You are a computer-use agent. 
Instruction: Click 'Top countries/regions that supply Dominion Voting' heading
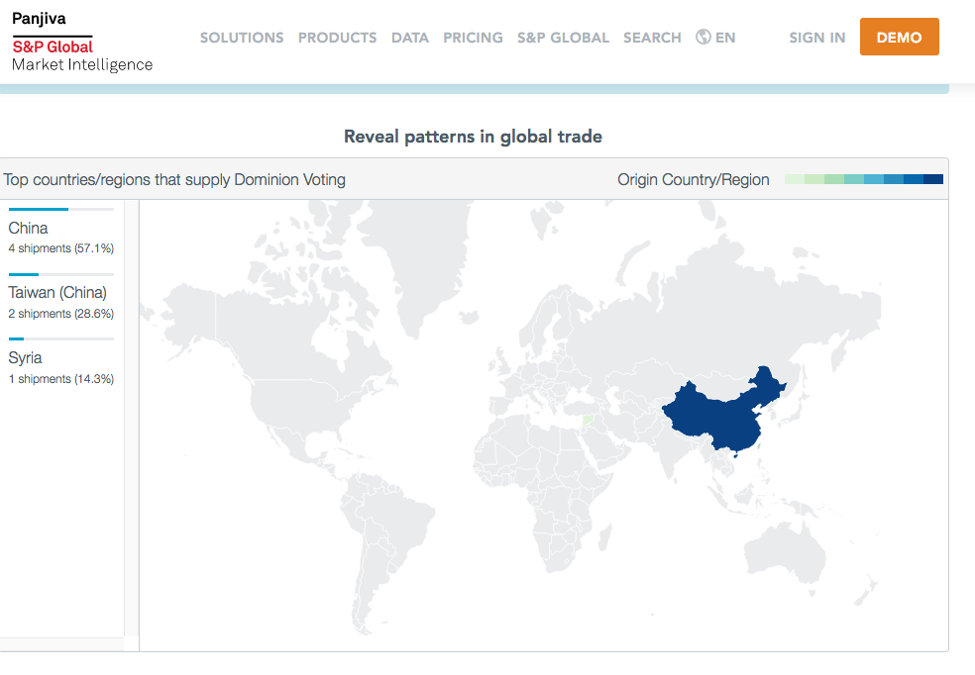coord(174,179)
